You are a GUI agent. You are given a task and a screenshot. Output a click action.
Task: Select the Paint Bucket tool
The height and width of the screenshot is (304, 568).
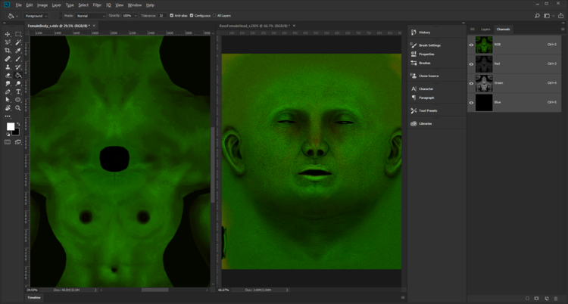(x=18, y=76)
